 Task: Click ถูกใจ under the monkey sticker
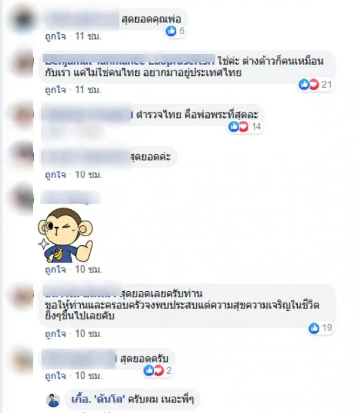click(56, 269)
